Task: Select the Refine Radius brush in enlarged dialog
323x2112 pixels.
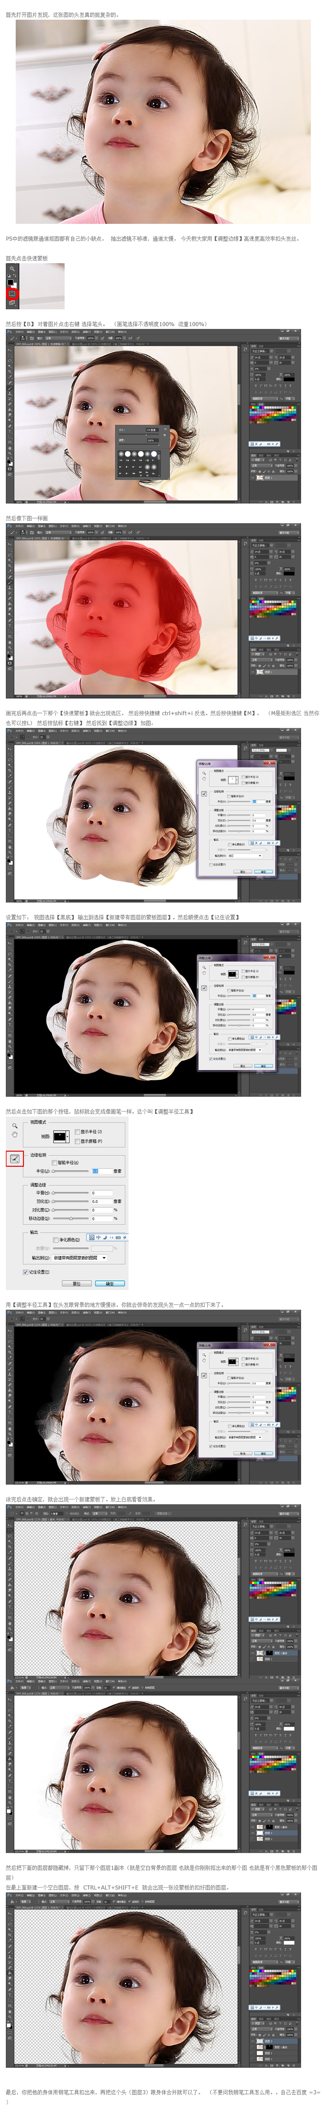Action: (x=15, y=1158)
